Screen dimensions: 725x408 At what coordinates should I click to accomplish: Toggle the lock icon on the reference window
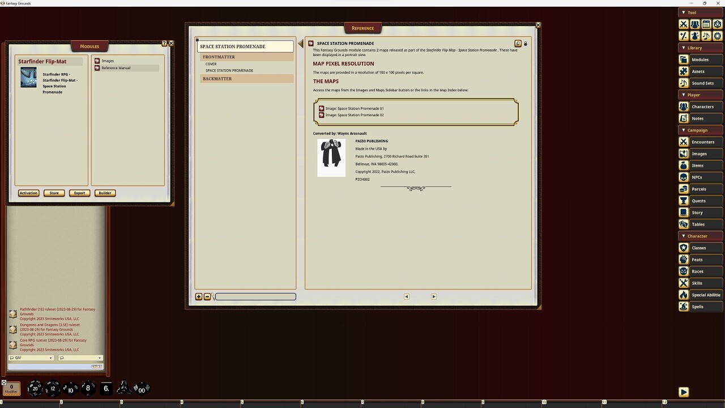pos(525,43)
